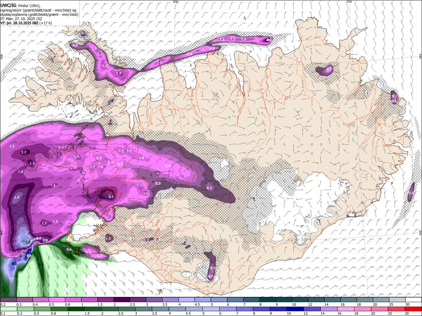Click the lightest green rain swatch starting at 0.1
Screen dimensions: 422x316
[x=8, y=309]
